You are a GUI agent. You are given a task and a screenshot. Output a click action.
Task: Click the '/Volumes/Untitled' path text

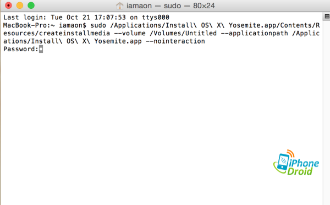point(183,33)
